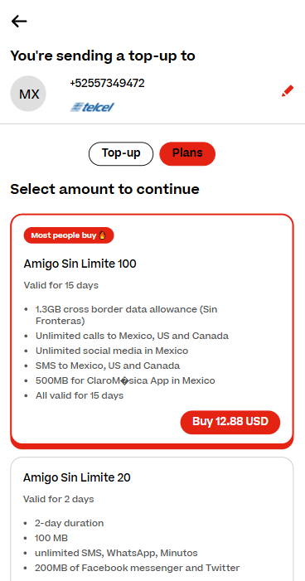Go back using the arrow icon

(x=19, y=21)
